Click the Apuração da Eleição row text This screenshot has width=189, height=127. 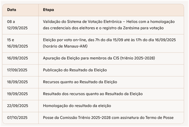pyautogui.click(x=99, y=58)
